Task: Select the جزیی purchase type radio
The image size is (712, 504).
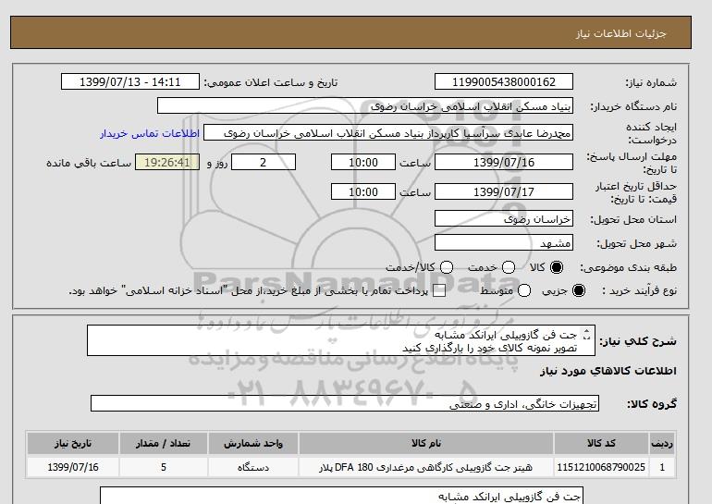Action: coord(579,290)
